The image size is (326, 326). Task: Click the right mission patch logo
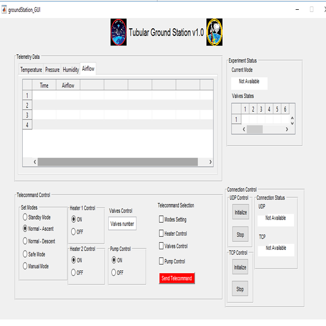pos(215,32)
